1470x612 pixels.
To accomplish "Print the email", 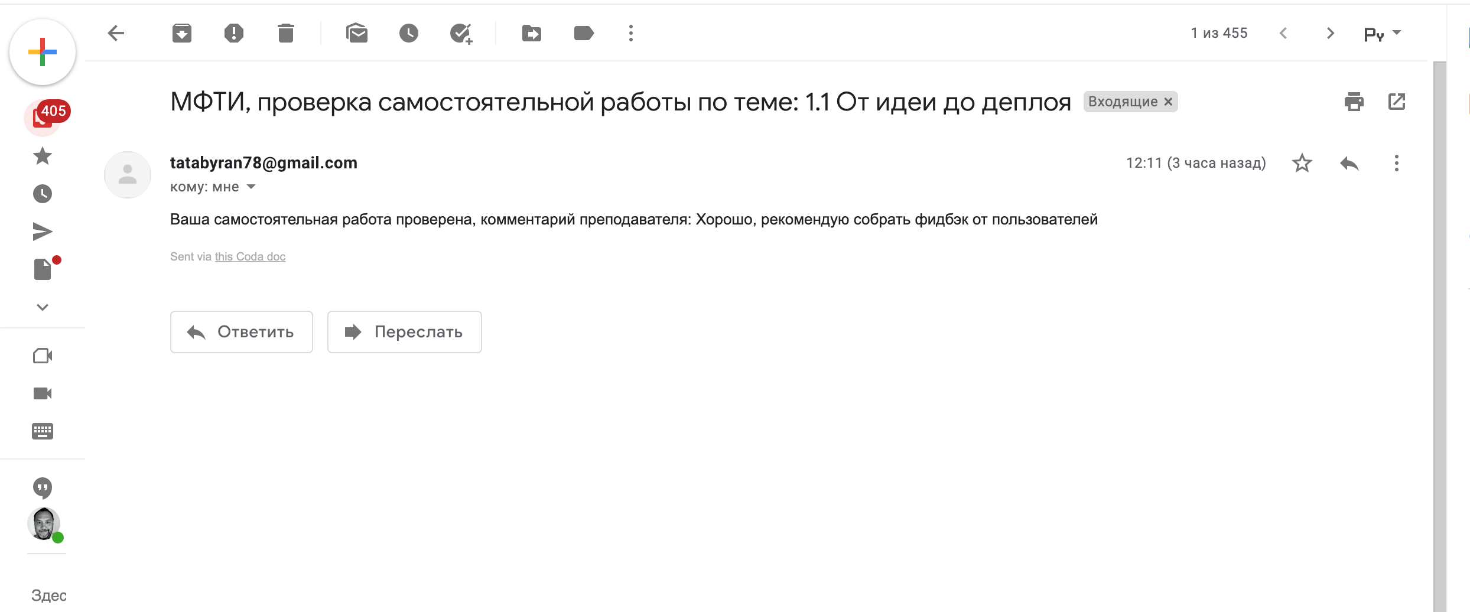I will (1354, 102).
